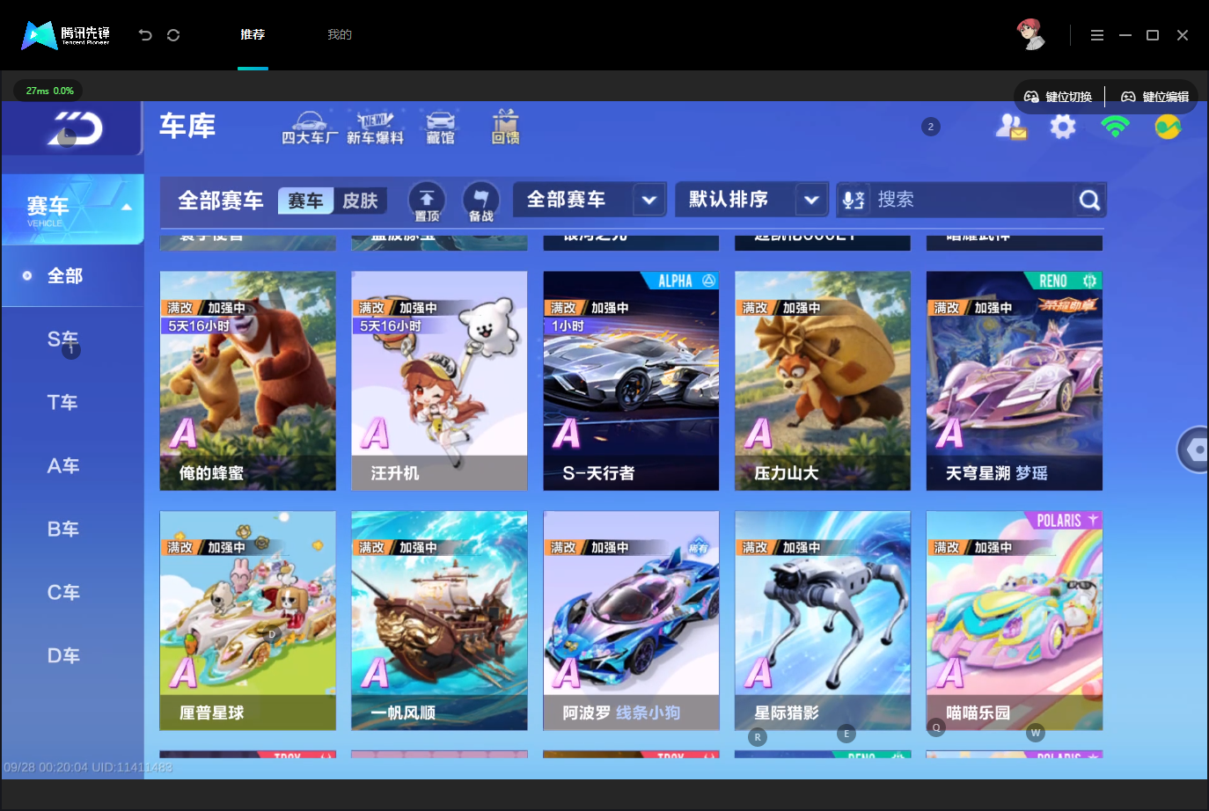1209x811 pixels.
Task: Click the yellow round icon beside the Wi-Fi icon
Action: tap(1168, 128)
